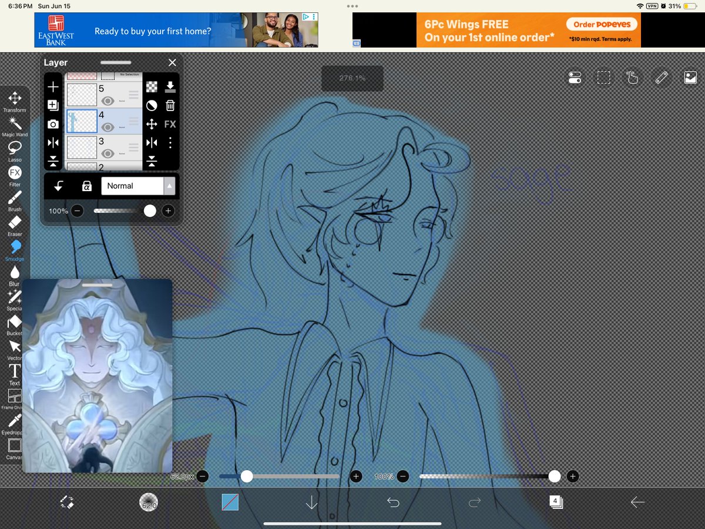Image resolution: width=705 pixels, height=529 pixels.
Task: Open the ruler tool at top right
Action: click(x=662, y=78)
